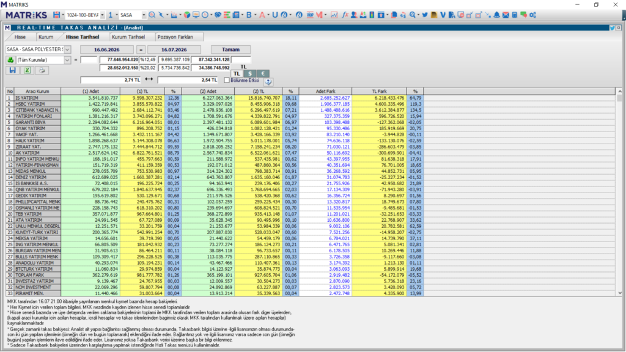This screenshot has width=626, height=352.
Task: Click the monitor presentation icon
Action: [x=196, y=15]
